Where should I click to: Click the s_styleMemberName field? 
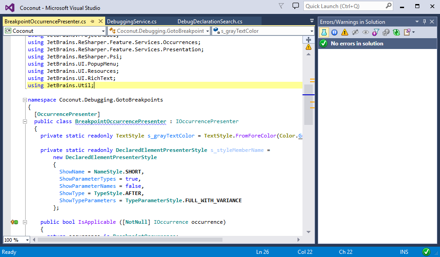tap(237, 150)
